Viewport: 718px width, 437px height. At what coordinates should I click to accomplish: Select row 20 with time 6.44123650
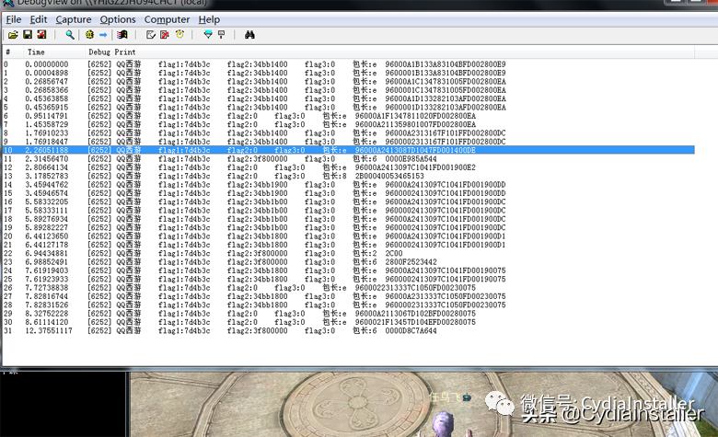pyautogui.click(x=349, y=236)
